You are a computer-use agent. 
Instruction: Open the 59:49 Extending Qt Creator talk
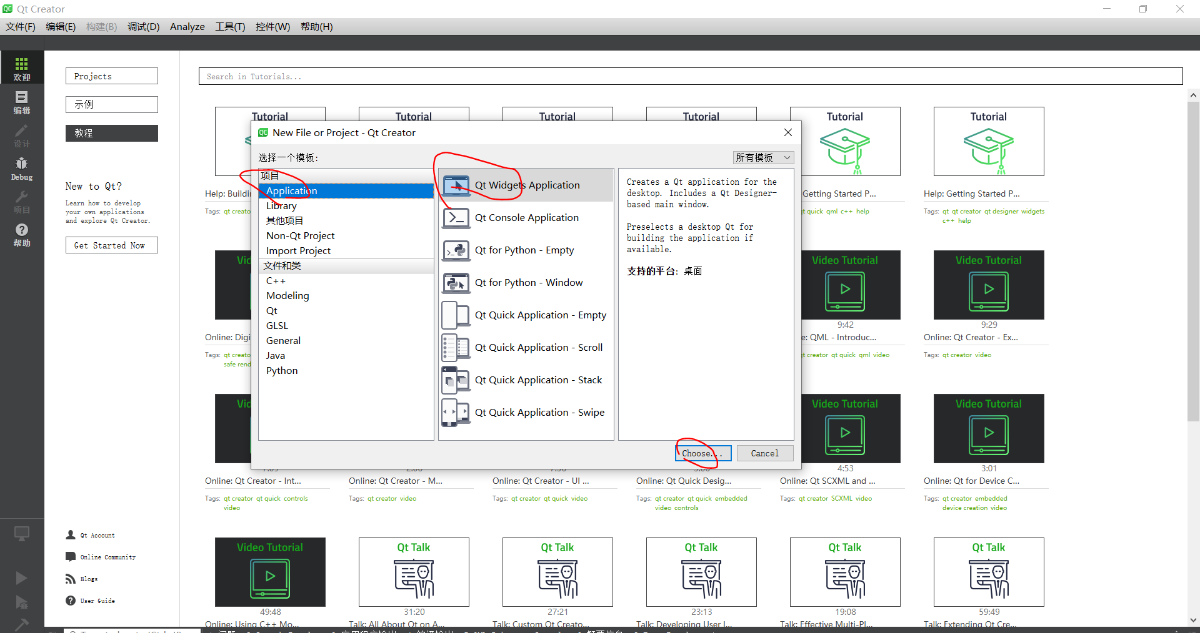click(989, 572)
